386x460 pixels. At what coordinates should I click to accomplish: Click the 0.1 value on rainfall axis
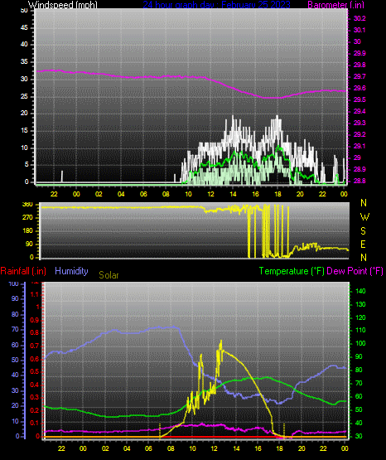35,424
